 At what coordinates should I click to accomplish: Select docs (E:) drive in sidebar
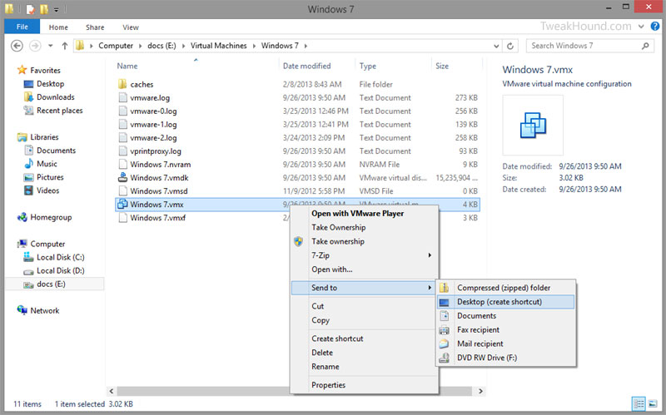[51, 284]
